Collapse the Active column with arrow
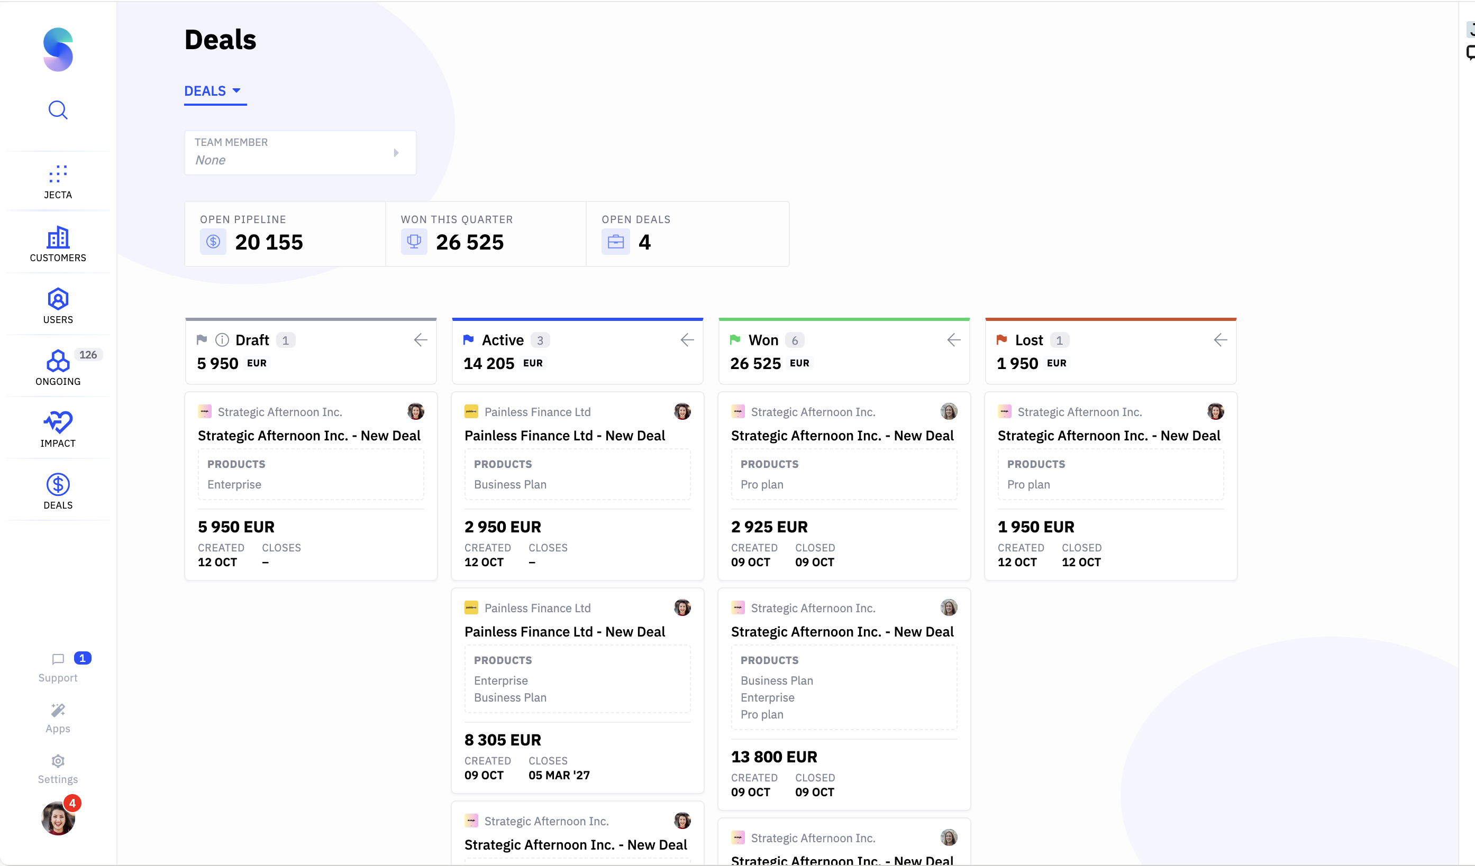Screen dimensions: 1475x866 click(687, 340)
